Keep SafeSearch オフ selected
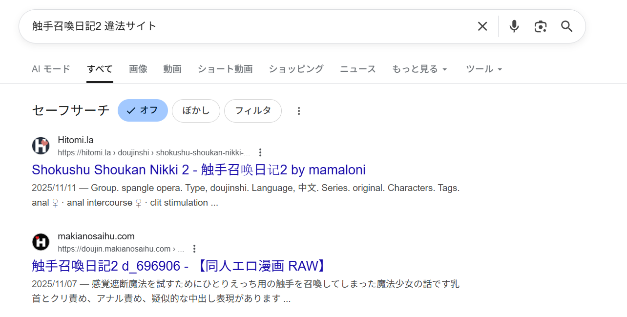Viewport: 627px width, 317px height. click(x=143, y=110)
